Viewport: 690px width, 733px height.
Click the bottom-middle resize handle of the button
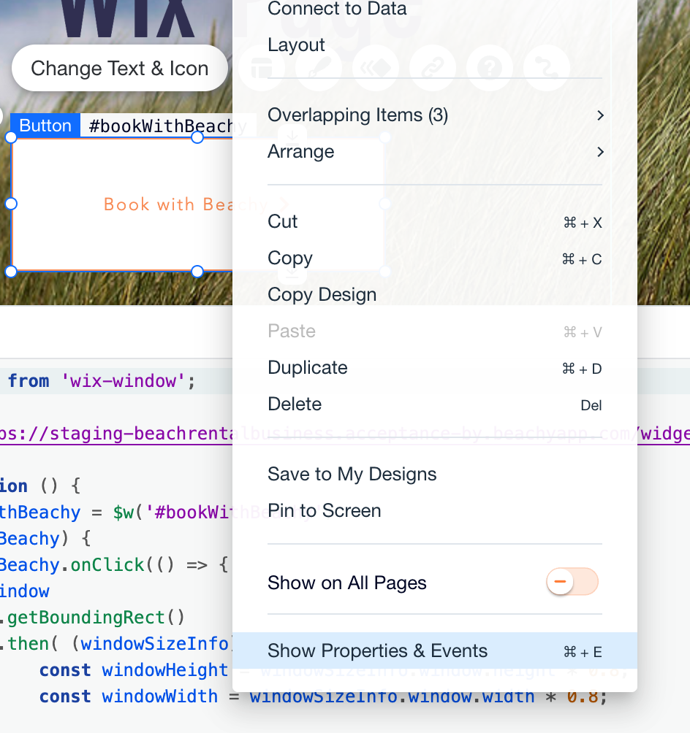(197, 271)
